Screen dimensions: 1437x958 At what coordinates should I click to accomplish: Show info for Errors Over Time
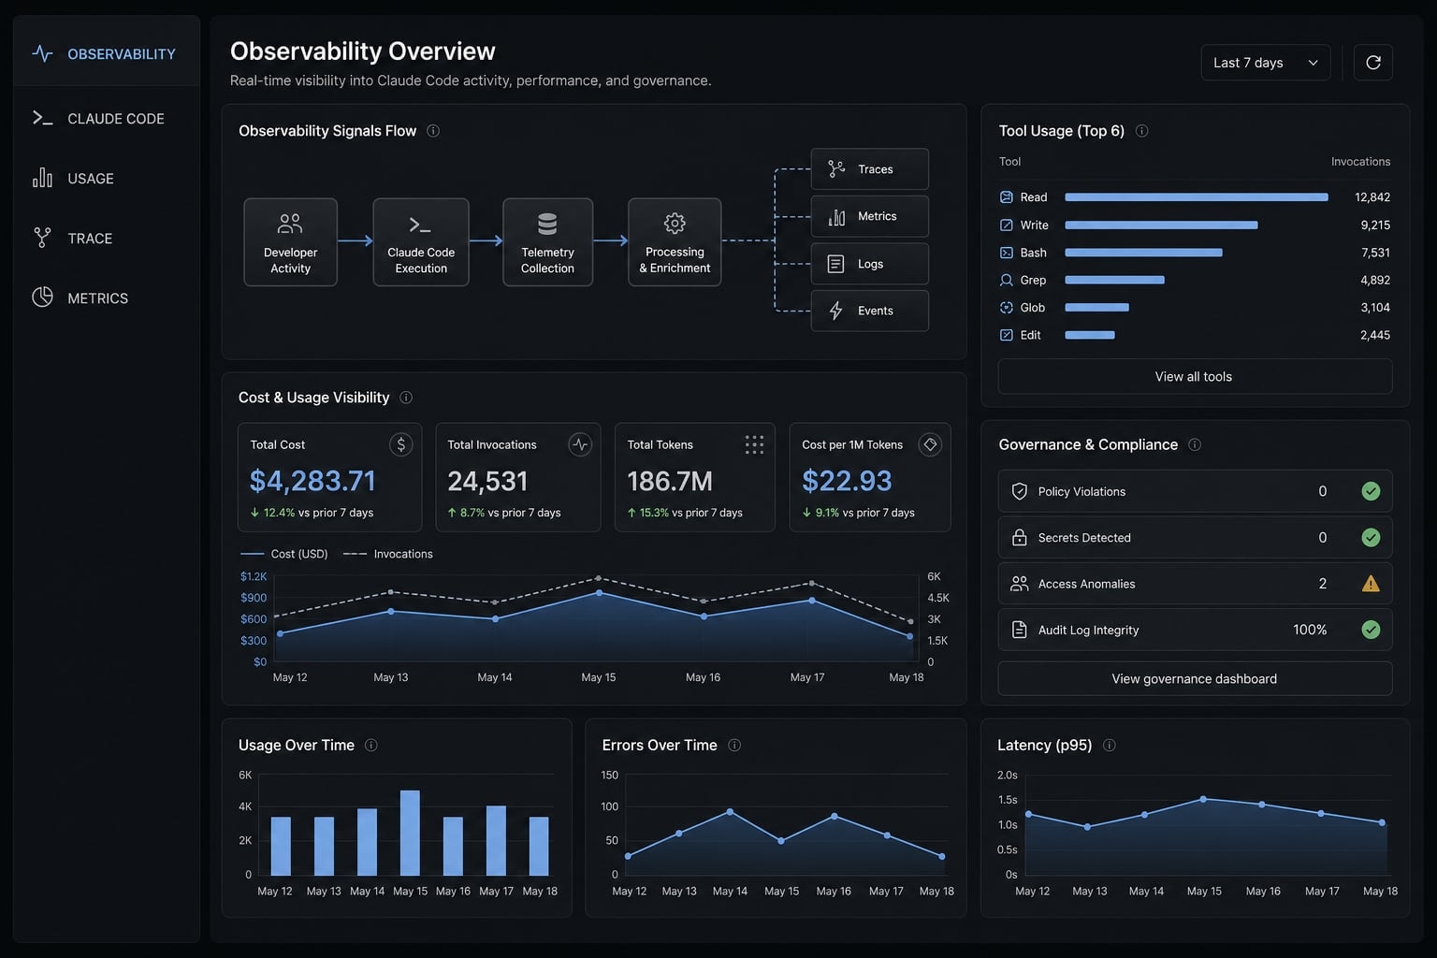point(734,746)
